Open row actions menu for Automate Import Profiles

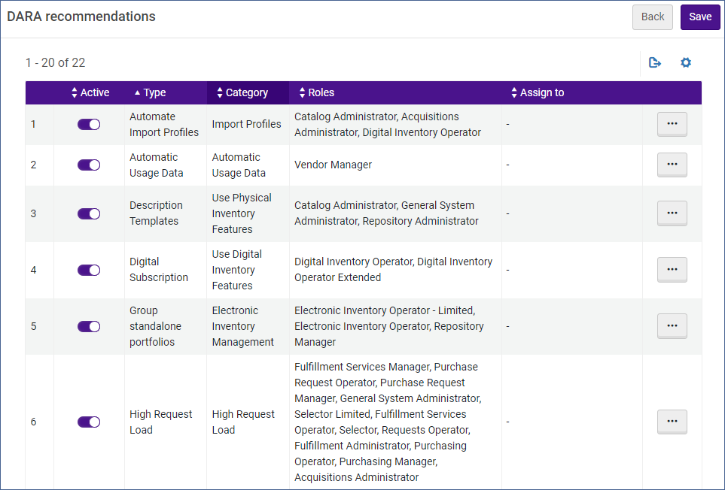tap(672, 124)
